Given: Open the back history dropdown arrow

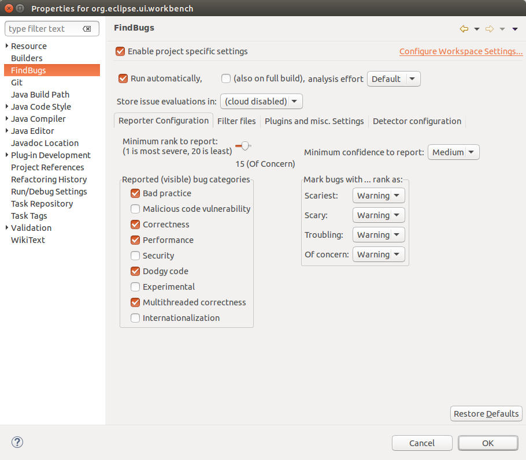Looking at the screenshot, I should (477, 29).
